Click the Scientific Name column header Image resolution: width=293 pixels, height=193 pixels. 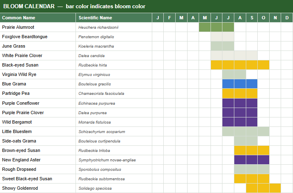[114, 18]
